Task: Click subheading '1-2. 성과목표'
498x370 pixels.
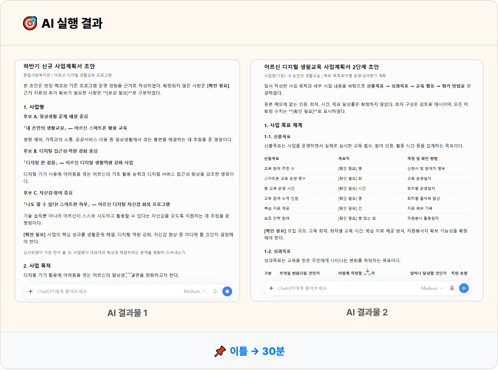Action: 277,251
